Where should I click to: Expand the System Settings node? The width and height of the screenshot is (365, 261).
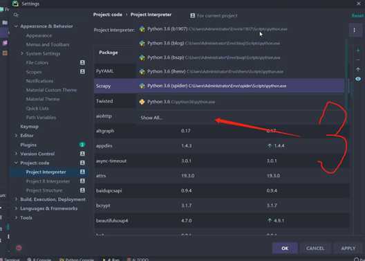coord(22,53)
